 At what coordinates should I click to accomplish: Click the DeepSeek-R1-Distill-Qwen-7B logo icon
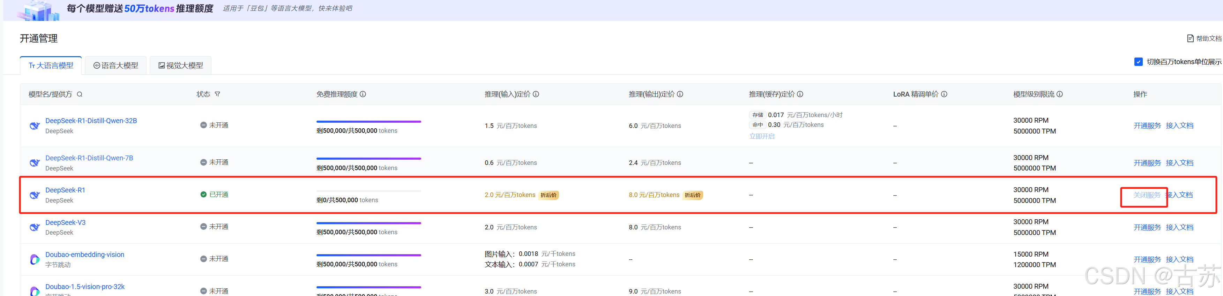pos(35,163)
